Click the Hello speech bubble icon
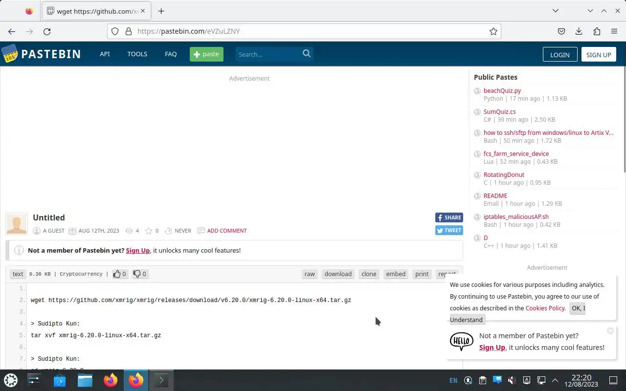Screen dimensions: 626x391 click(x=462, y=341)
